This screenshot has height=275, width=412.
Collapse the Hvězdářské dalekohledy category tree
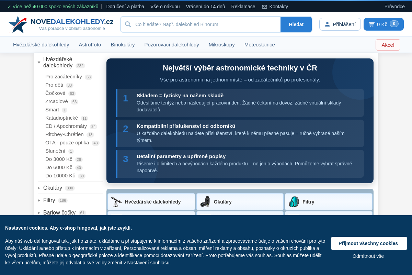39,62
